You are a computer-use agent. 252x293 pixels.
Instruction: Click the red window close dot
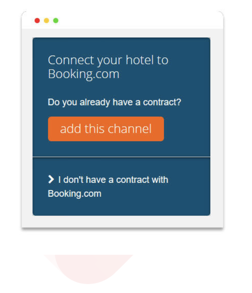[37, 21]
